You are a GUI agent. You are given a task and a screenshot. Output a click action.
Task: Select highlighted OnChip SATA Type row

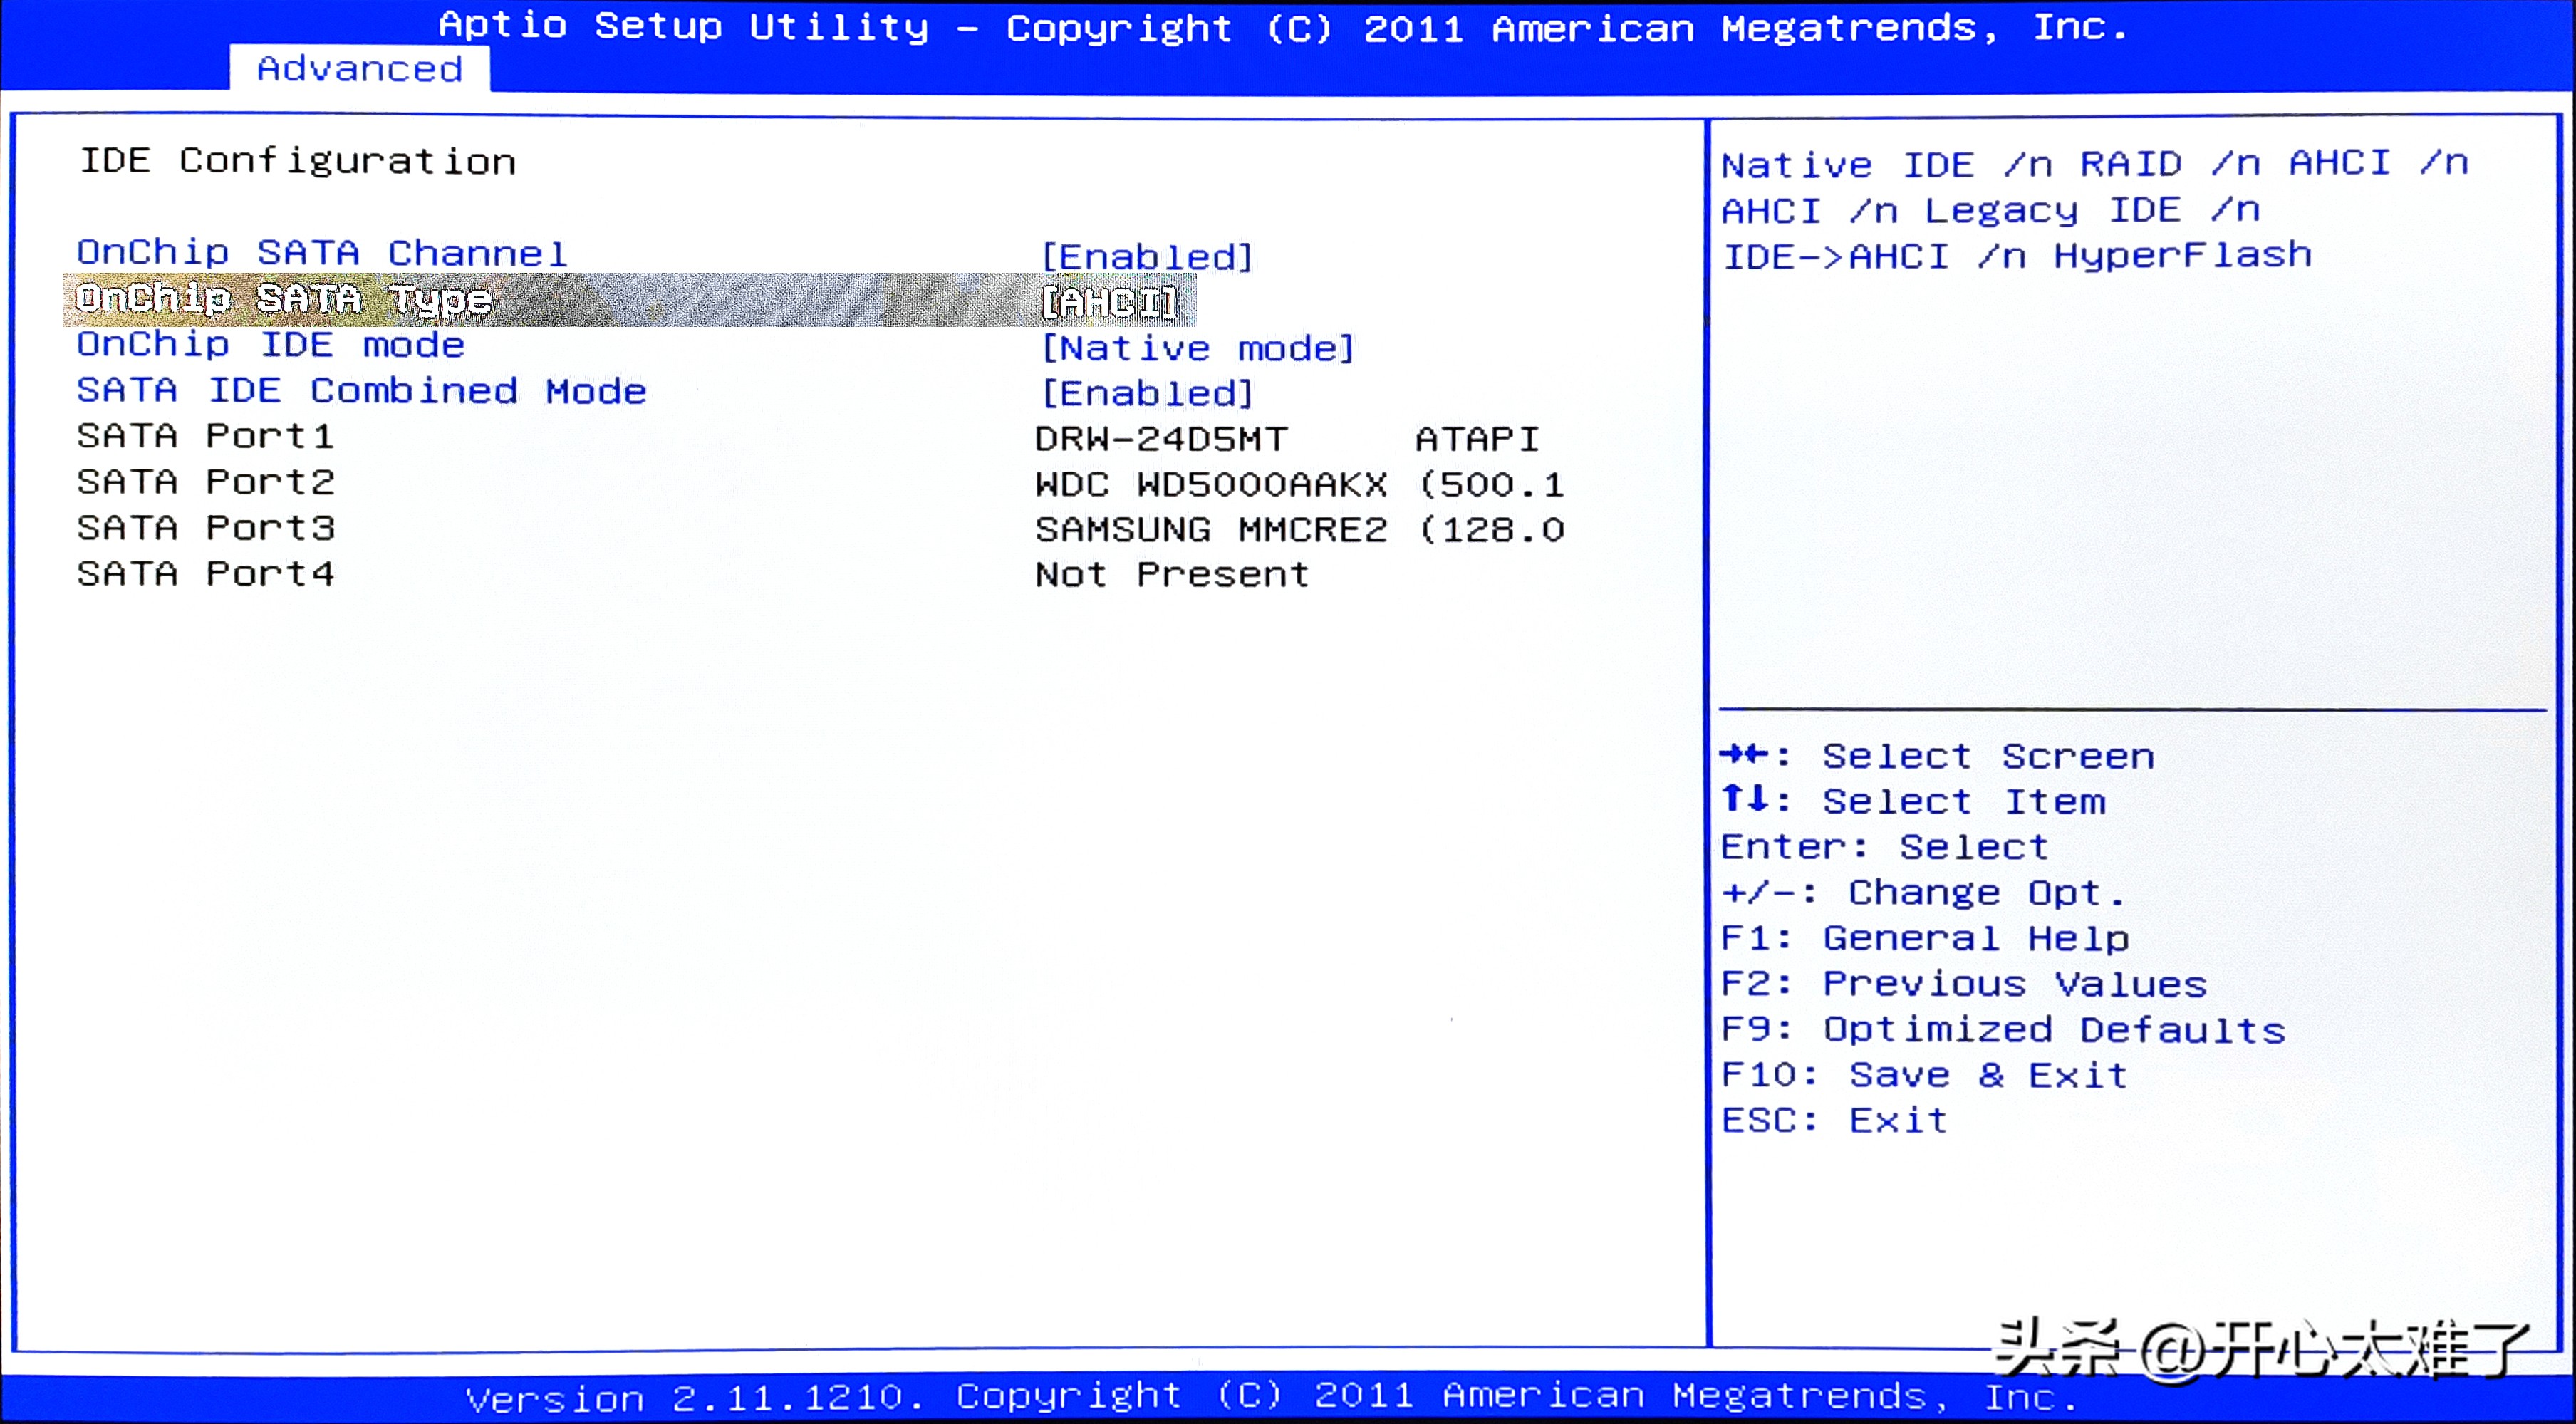click(284, 299)
